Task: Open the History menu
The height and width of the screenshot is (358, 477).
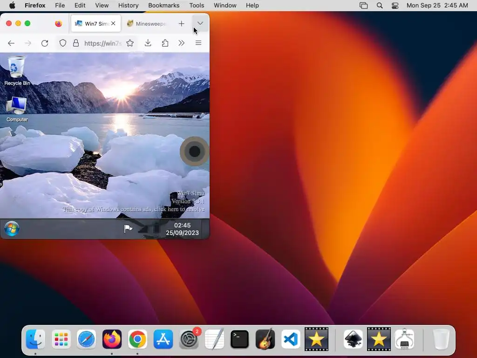Action: 129,6
